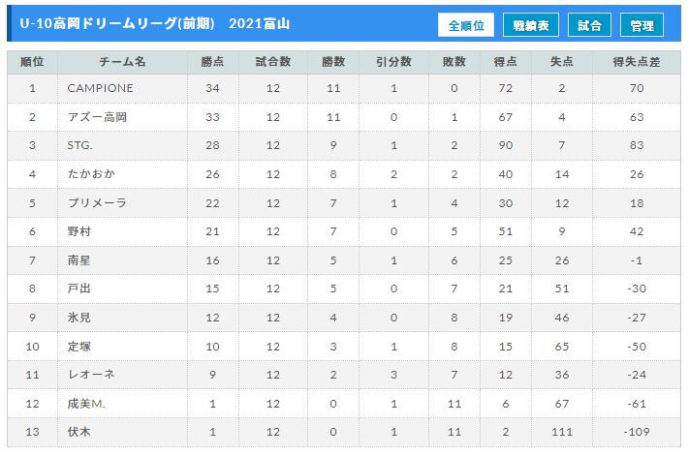Click the 管理 button
This screenshot has width=689, height=456.
(x=642, y=25)
